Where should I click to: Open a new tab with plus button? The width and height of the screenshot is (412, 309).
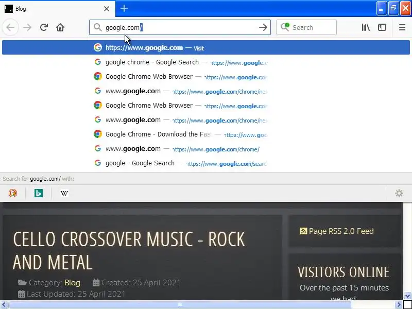pos(124,8)
